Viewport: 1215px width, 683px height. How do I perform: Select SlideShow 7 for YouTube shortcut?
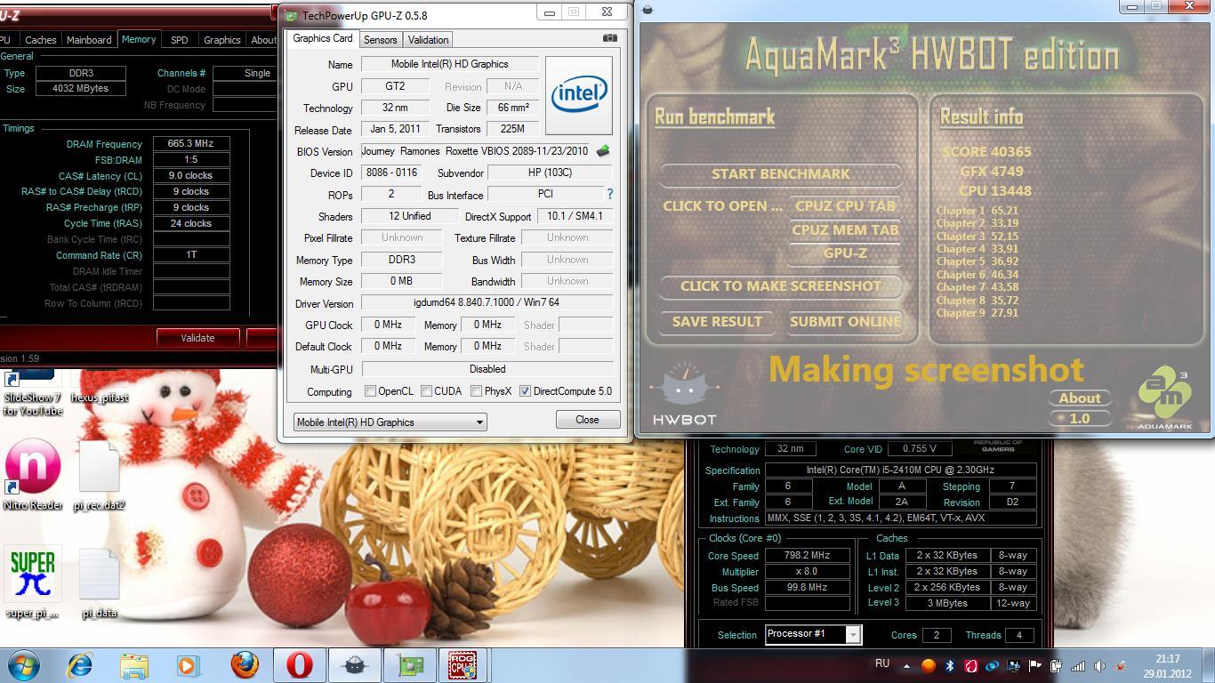point(33,393)
